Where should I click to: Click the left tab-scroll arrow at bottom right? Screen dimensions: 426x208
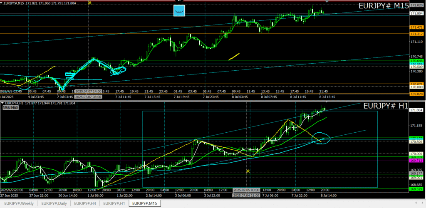(415, 203)
